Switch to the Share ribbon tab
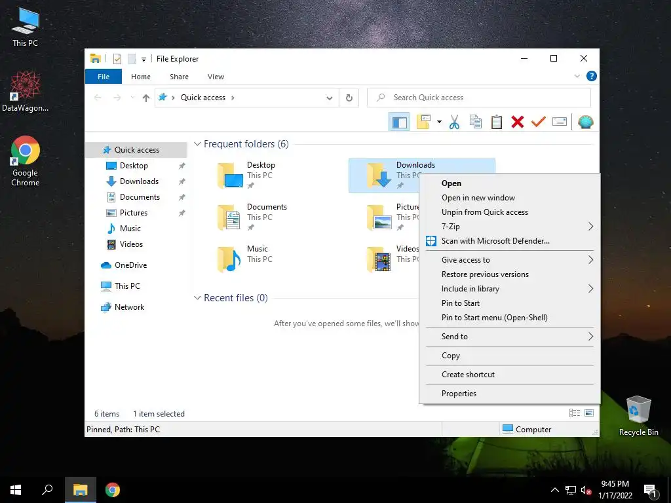The height and width of the screenshot is (503, 671). (179, 77)
